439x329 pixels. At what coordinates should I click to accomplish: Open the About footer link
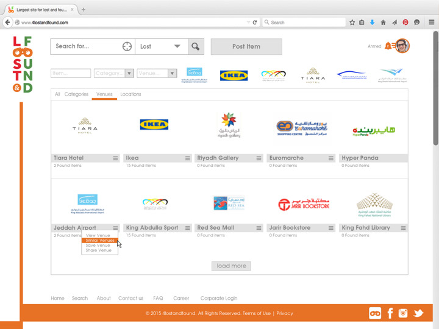pyautogui.click(x=104, y=298)
